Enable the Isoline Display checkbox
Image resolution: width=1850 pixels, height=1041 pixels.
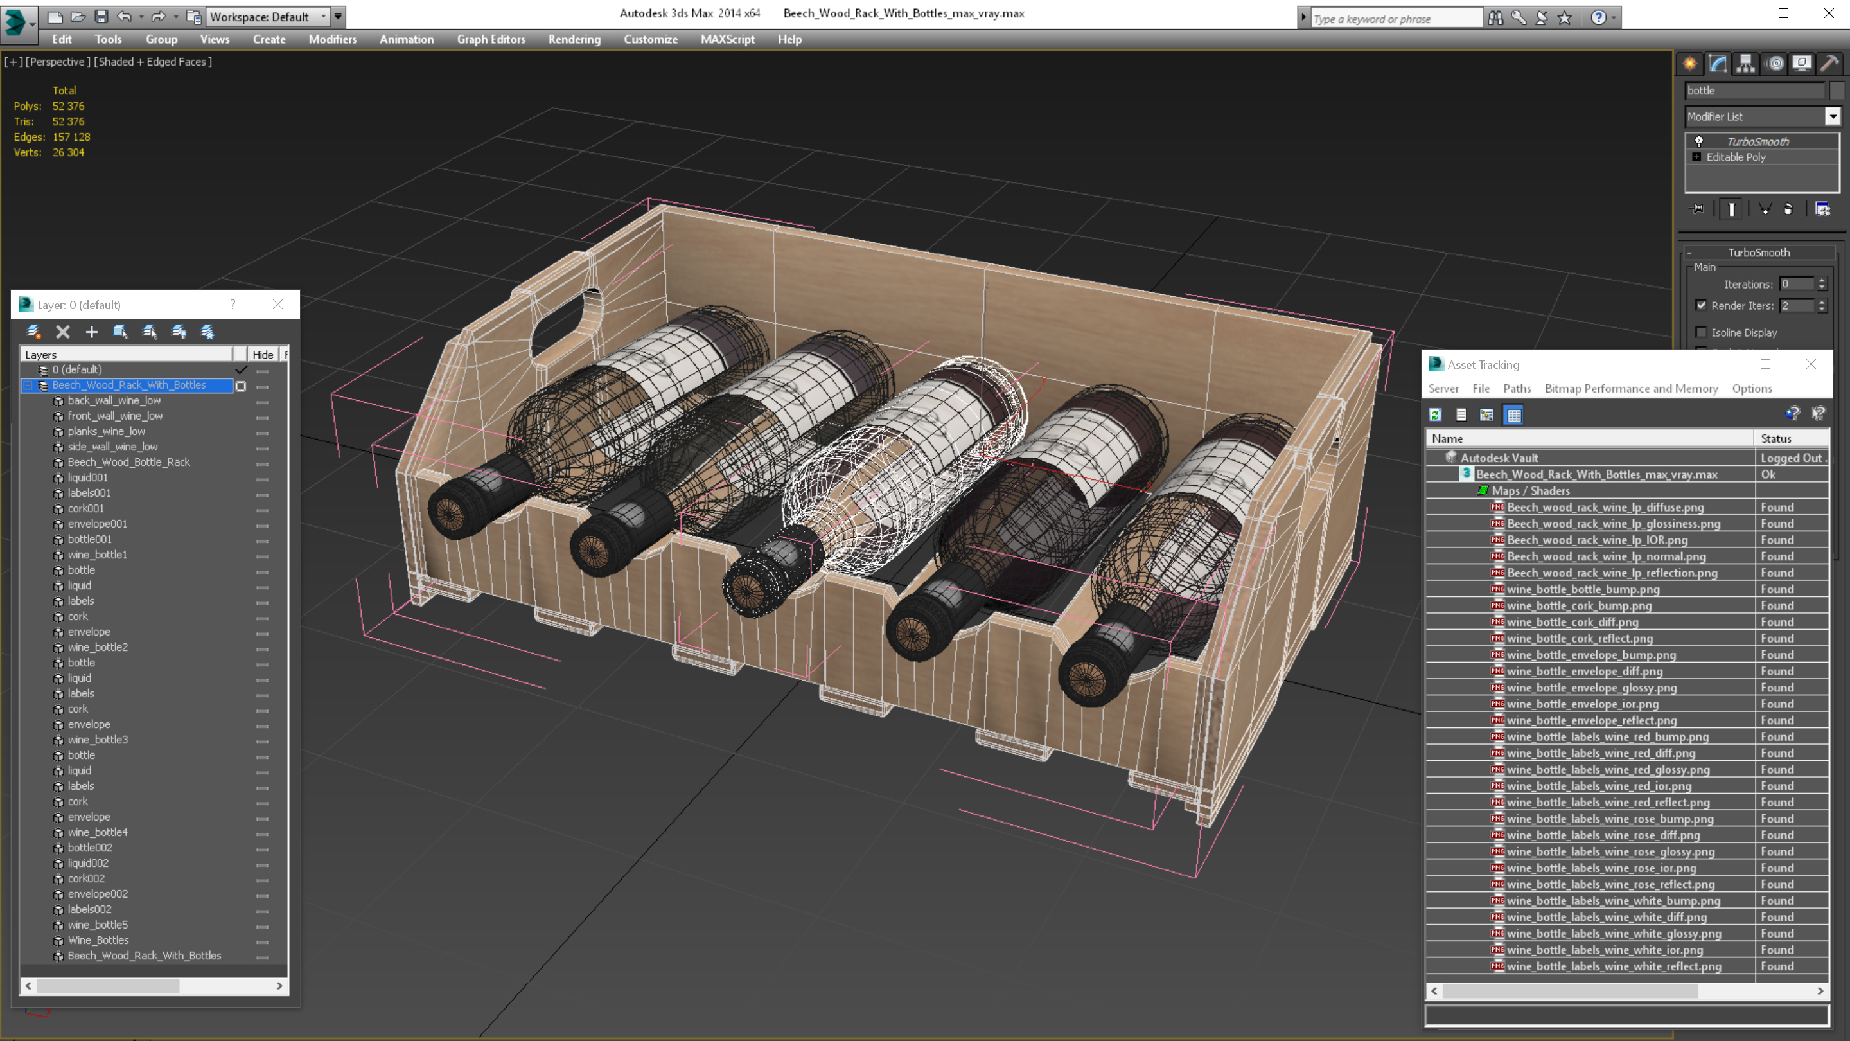(1702, 332)
